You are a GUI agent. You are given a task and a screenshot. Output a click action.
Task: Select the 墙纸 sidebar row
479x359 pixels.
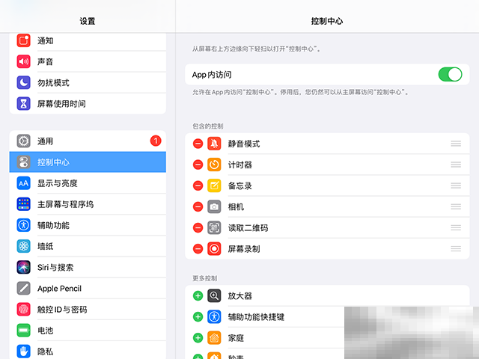coord(88,246)
